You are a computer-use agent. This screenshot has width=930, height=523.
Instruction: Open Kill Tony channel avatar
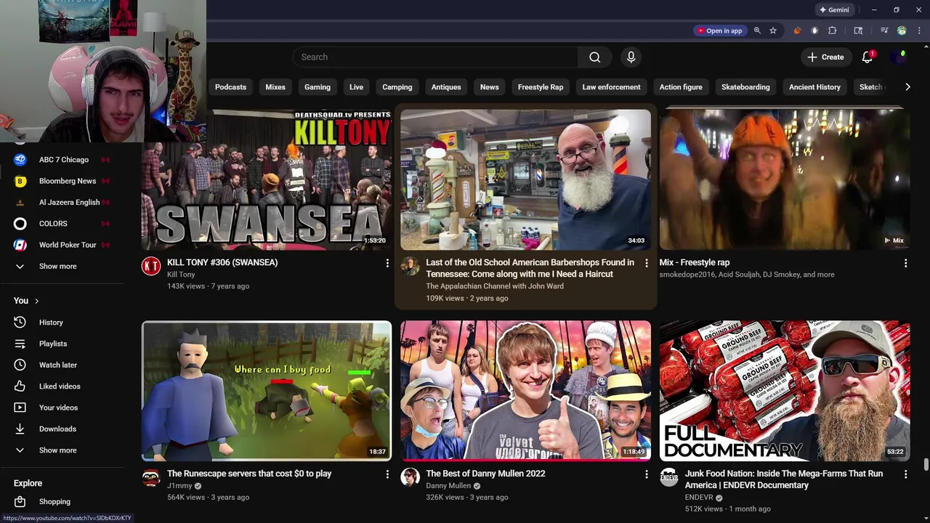(151, 267)
